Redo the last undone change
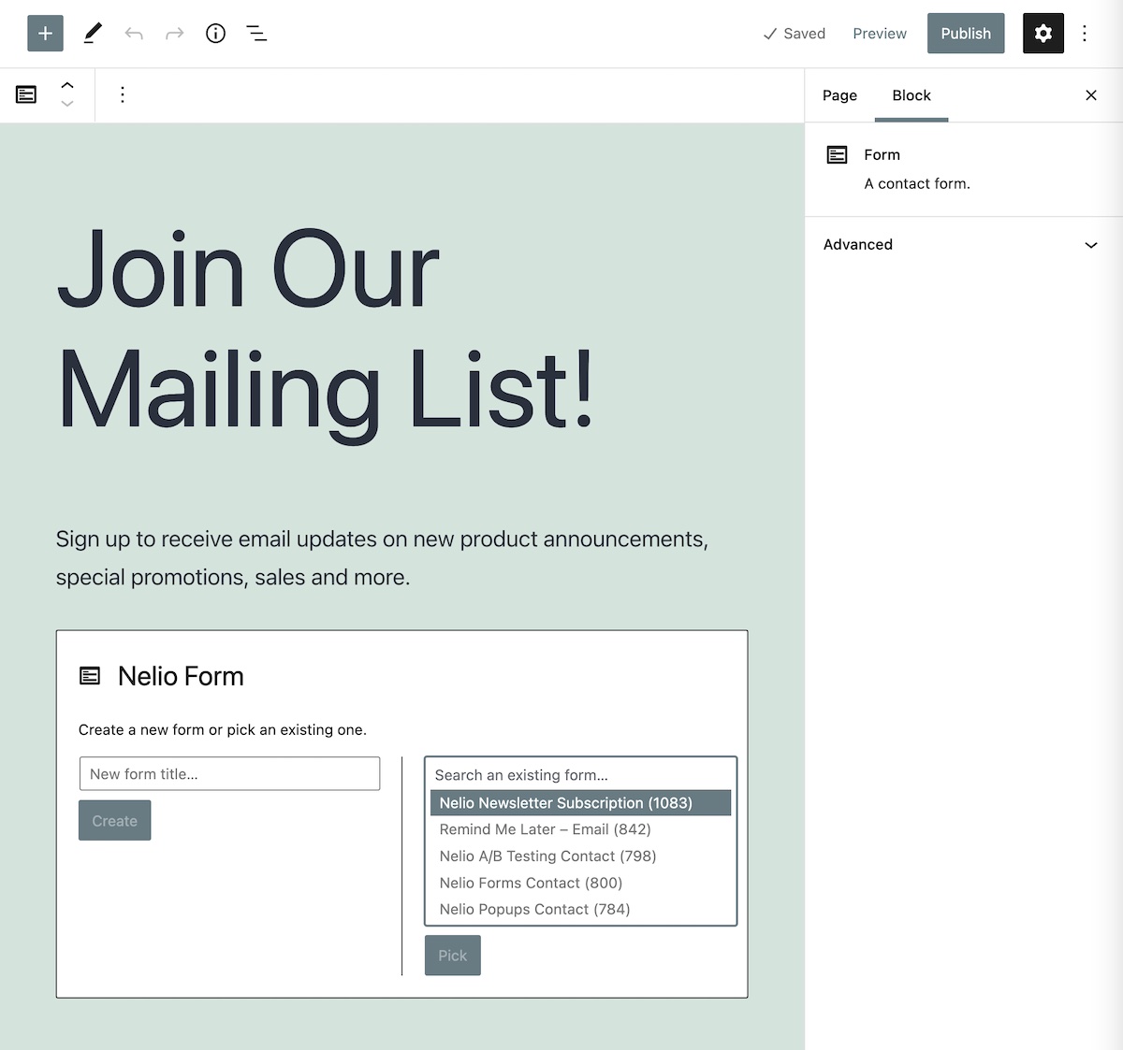1123x1050 pixels. [175, 34]
